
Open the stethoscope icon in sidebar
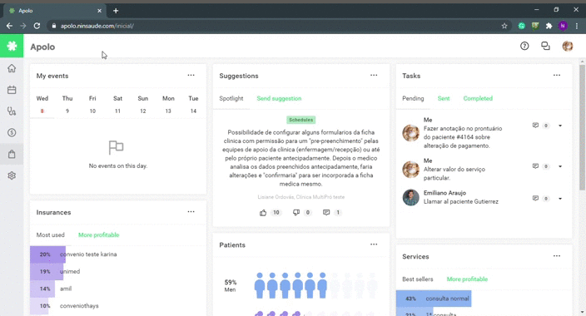(x=12, y=111)
